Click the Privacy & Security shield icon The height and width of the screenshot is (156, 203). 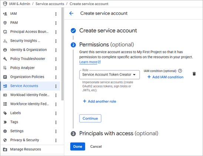pyautogui.click(x=5, y=140)
